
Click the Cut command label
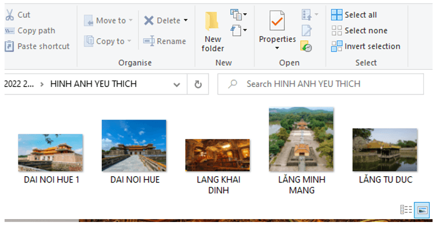(23, 15)
